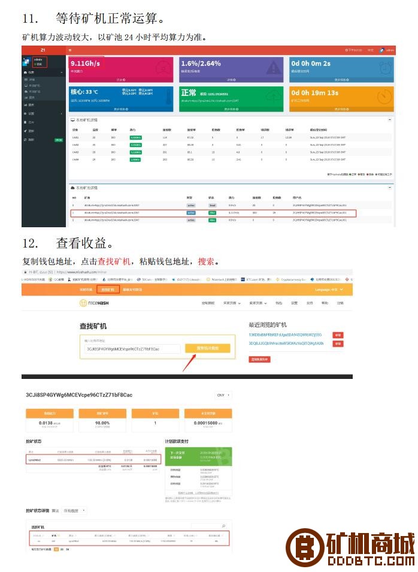Click the cloud icon on green status card

click(x=273, y=97)
